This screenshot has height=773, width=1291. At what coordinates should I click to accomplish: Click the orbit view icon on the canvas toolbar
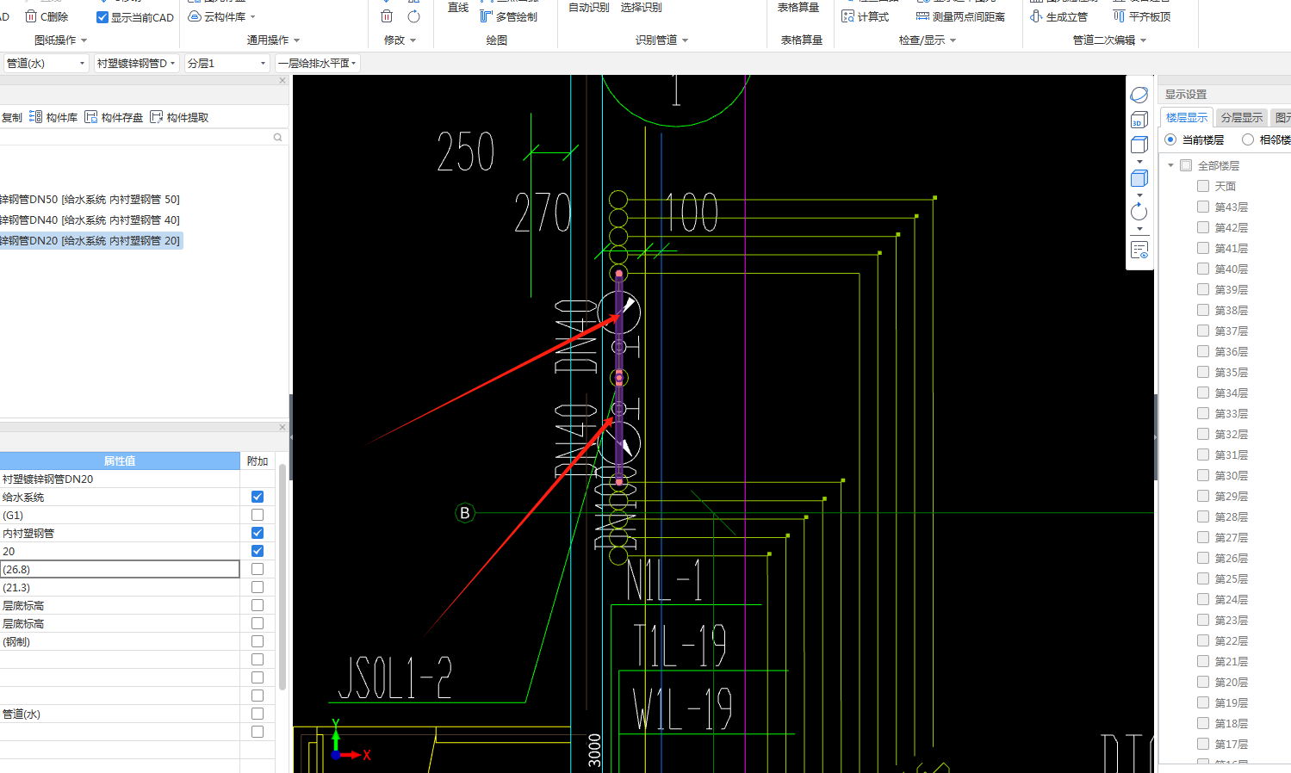click(x=1139, y=95)
